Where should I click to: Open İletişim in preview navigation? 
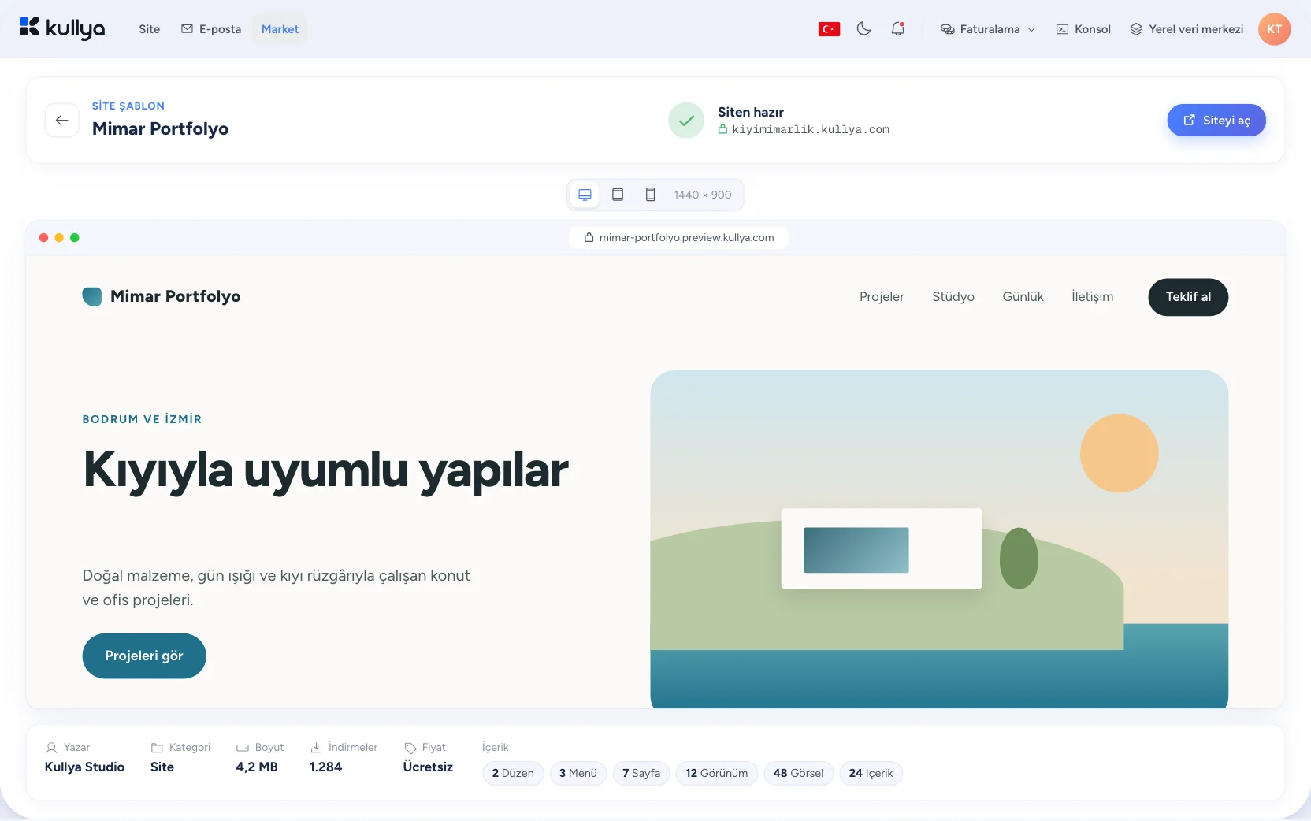tap(1092, 297)
